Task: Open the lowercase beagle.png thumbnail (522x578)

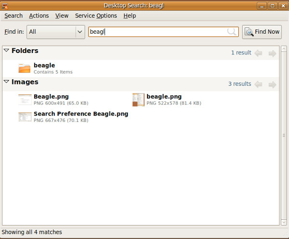Action: (x=138, y=100)
